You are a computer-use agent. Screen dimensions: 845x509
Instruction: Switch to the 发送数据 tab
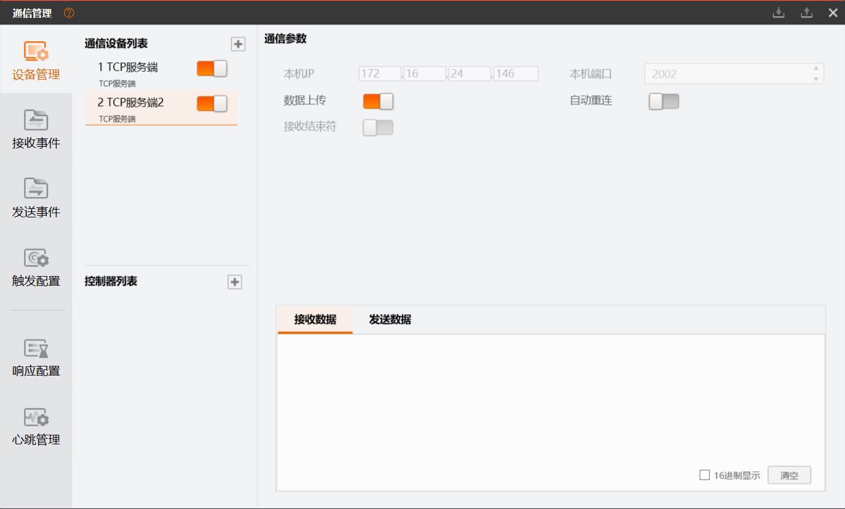tap(390, 319)
